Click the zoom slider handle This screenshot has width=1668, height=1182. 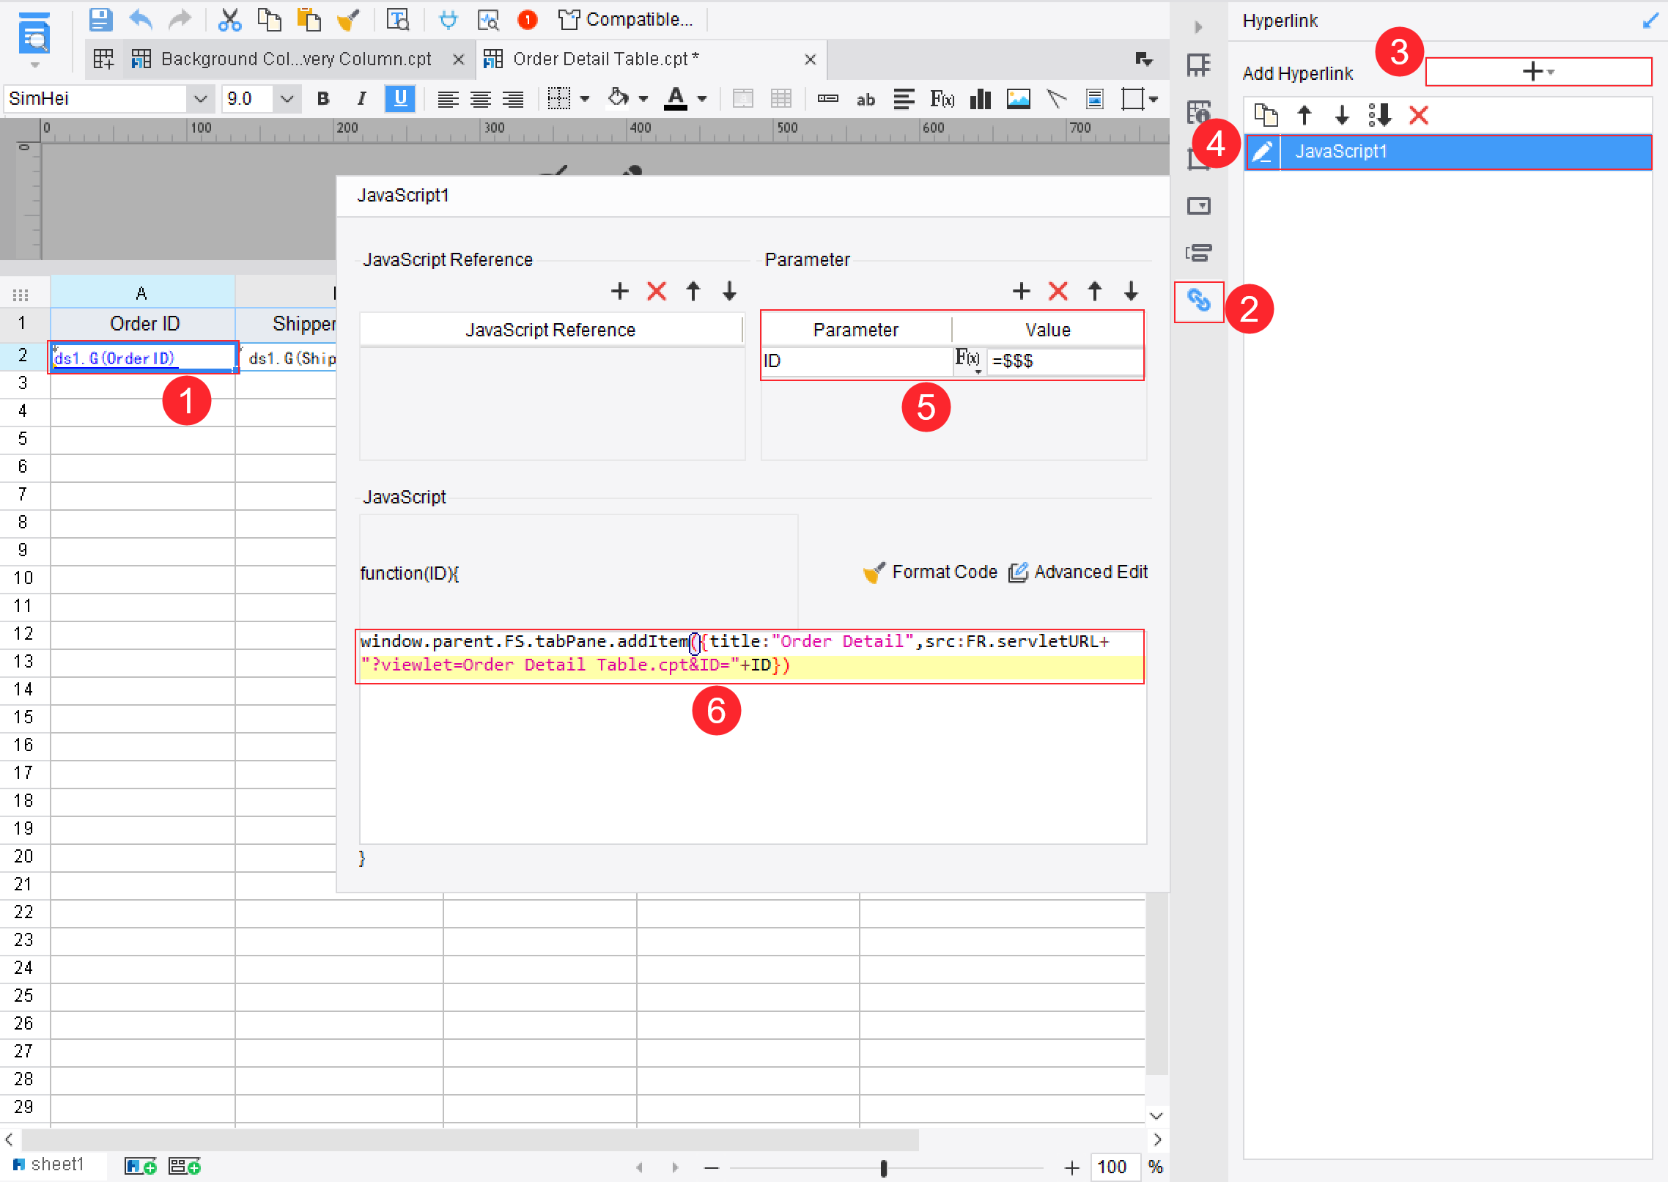tap(884, 1167)
